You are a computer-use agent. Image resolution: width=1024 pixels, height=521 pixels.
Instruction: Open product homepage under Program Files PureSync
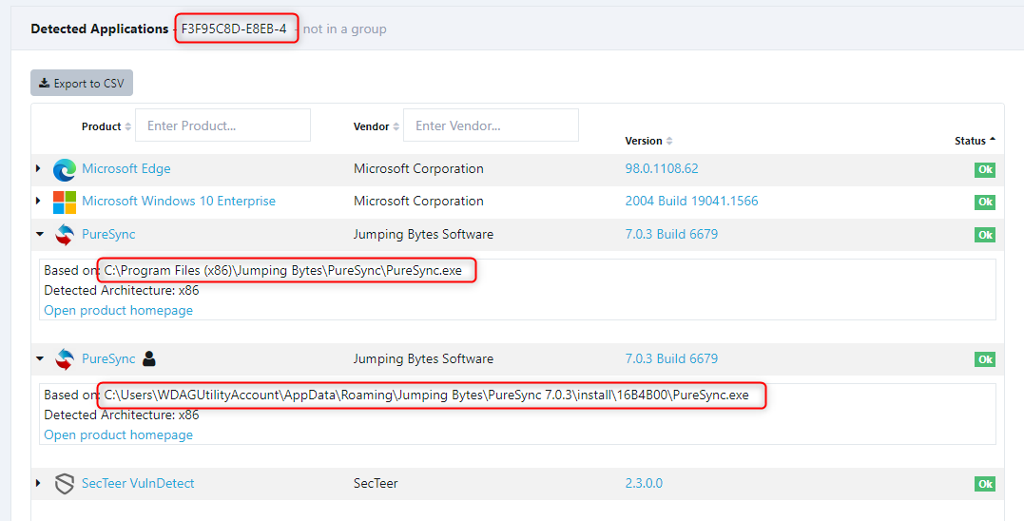[118, 310]
